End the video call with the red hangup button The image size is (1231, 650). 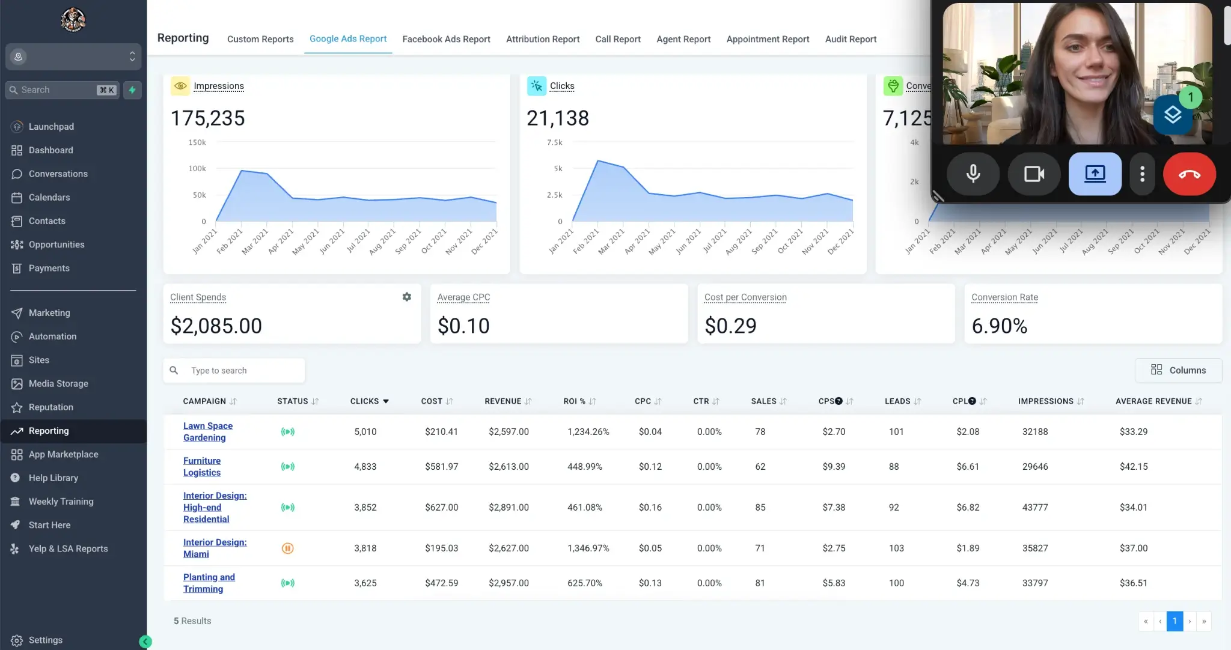click(x=1190, y=174)
